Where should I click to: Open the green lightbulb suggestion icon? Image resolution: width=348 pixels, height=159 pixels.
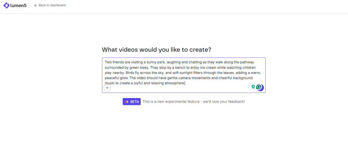click(x=253, y=87)
